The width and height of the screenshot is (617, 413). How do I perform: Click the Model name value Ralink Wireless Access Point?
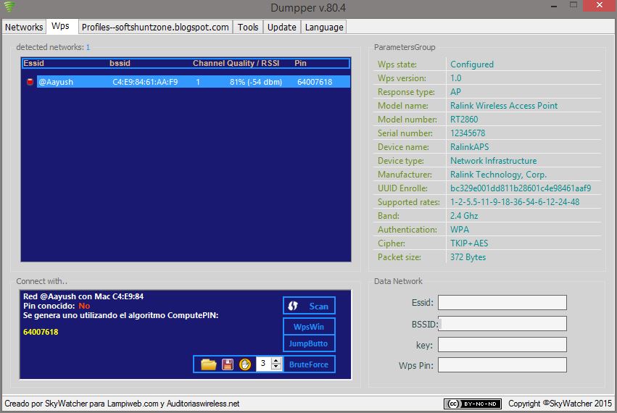point(504,105)
